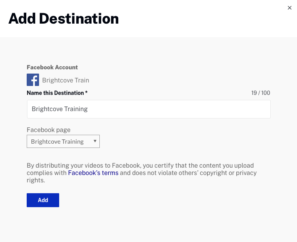Click the 19 / 100 character counter

261,93
